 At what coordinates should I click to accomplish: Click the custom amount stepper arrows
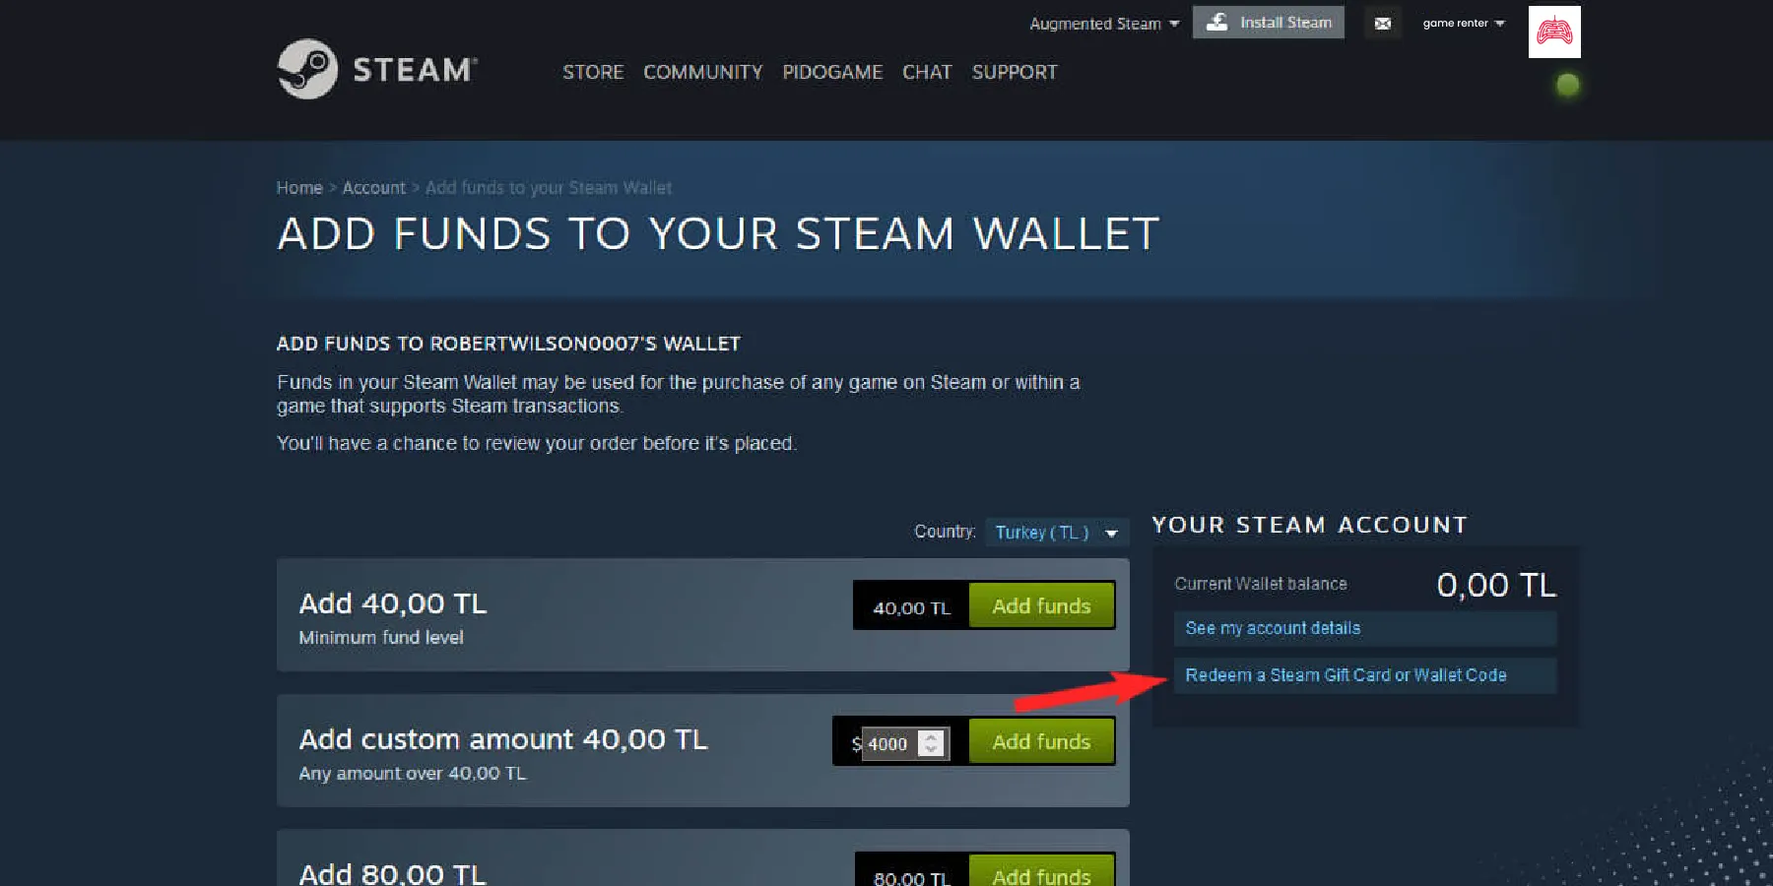(931, 743)
